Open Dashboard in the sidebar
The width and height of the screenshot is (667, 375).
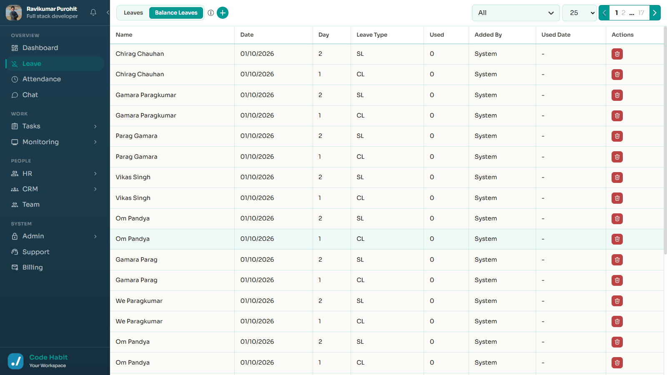click(55, 48)
